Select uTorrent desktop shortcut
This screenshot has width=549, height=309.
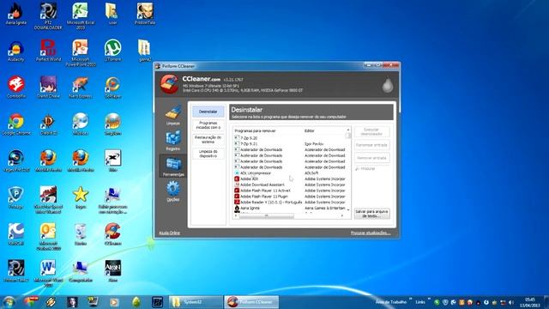coord(112,51)
